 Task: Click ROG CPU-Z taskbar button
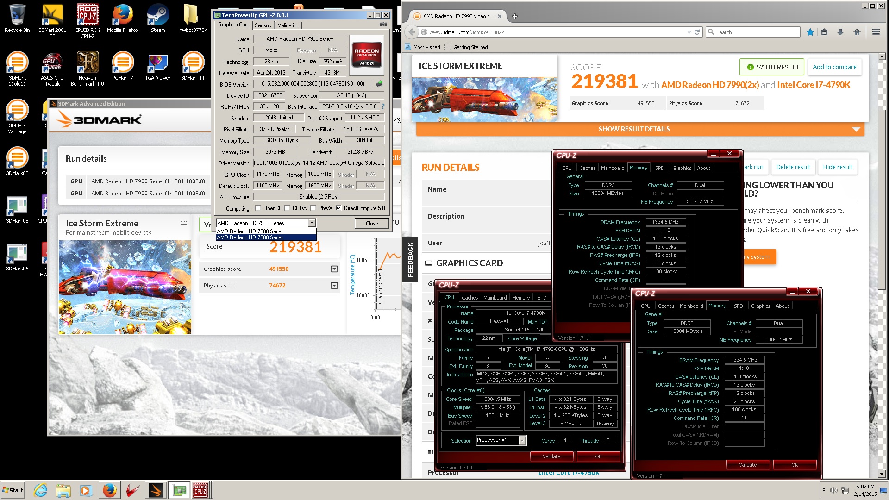200,490
